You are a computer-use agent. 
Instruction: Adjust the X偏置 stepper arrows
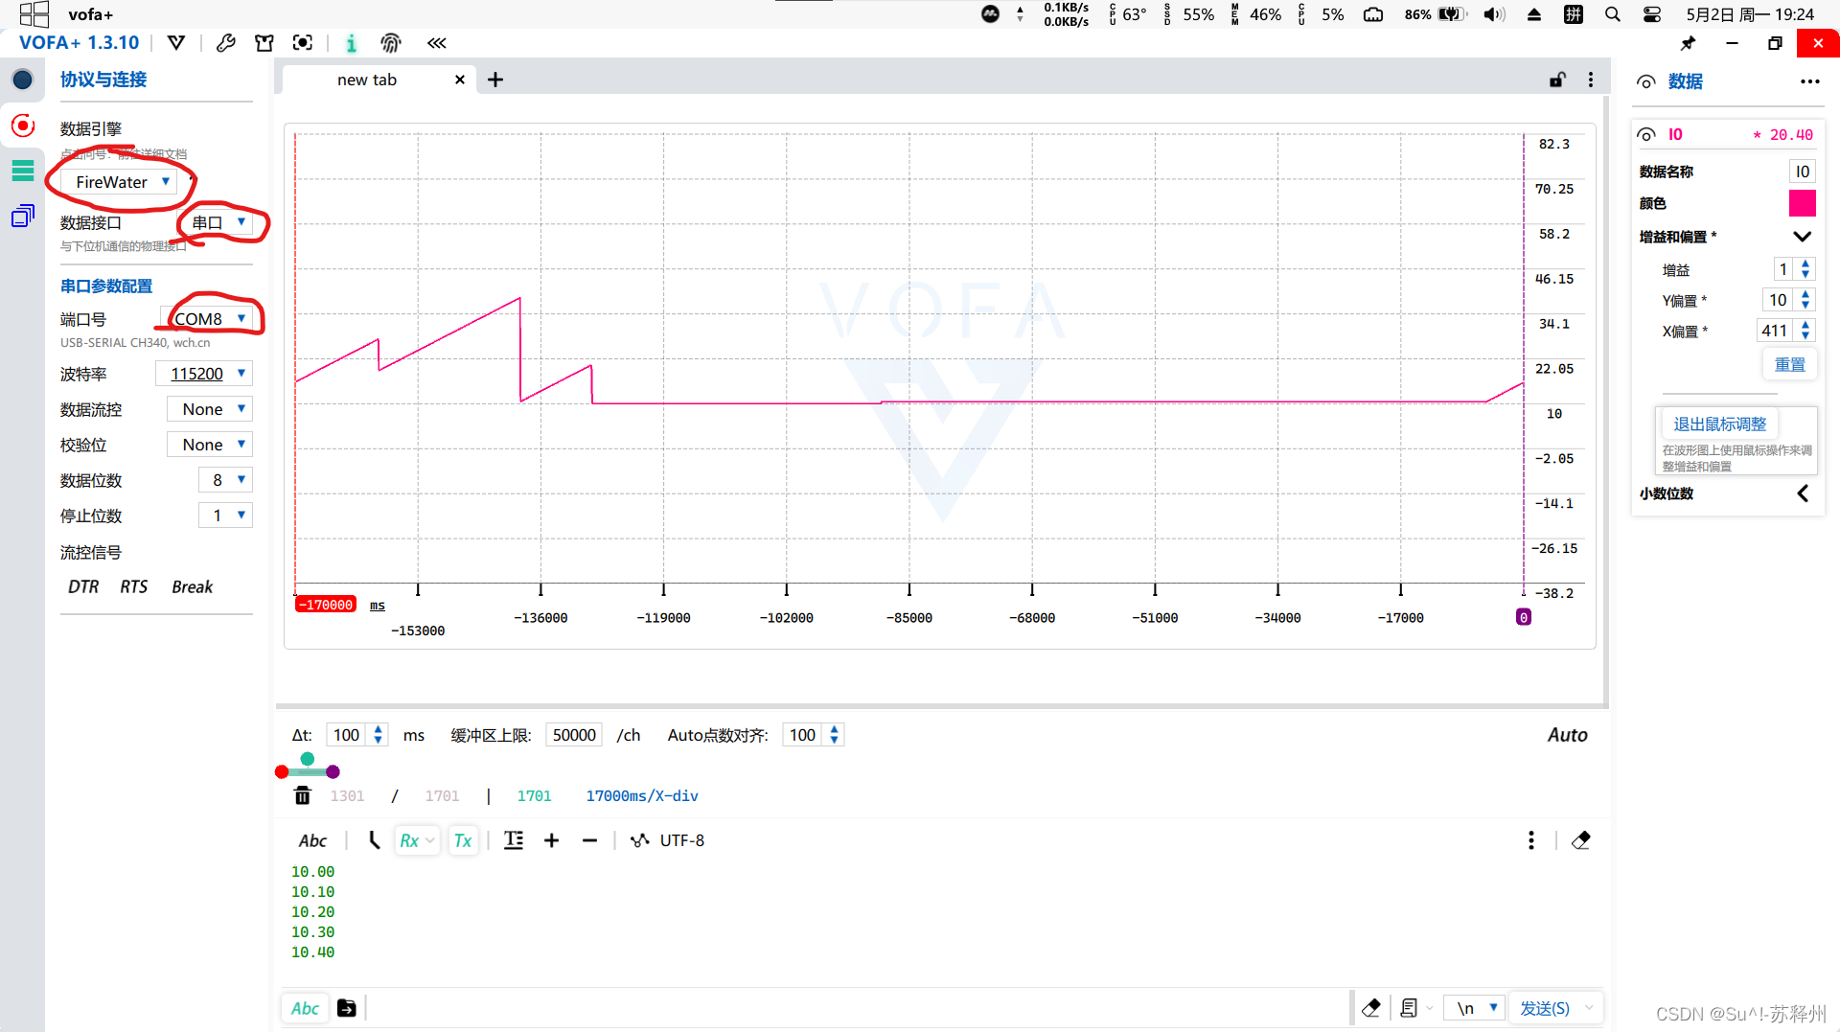click(1805, 331)
